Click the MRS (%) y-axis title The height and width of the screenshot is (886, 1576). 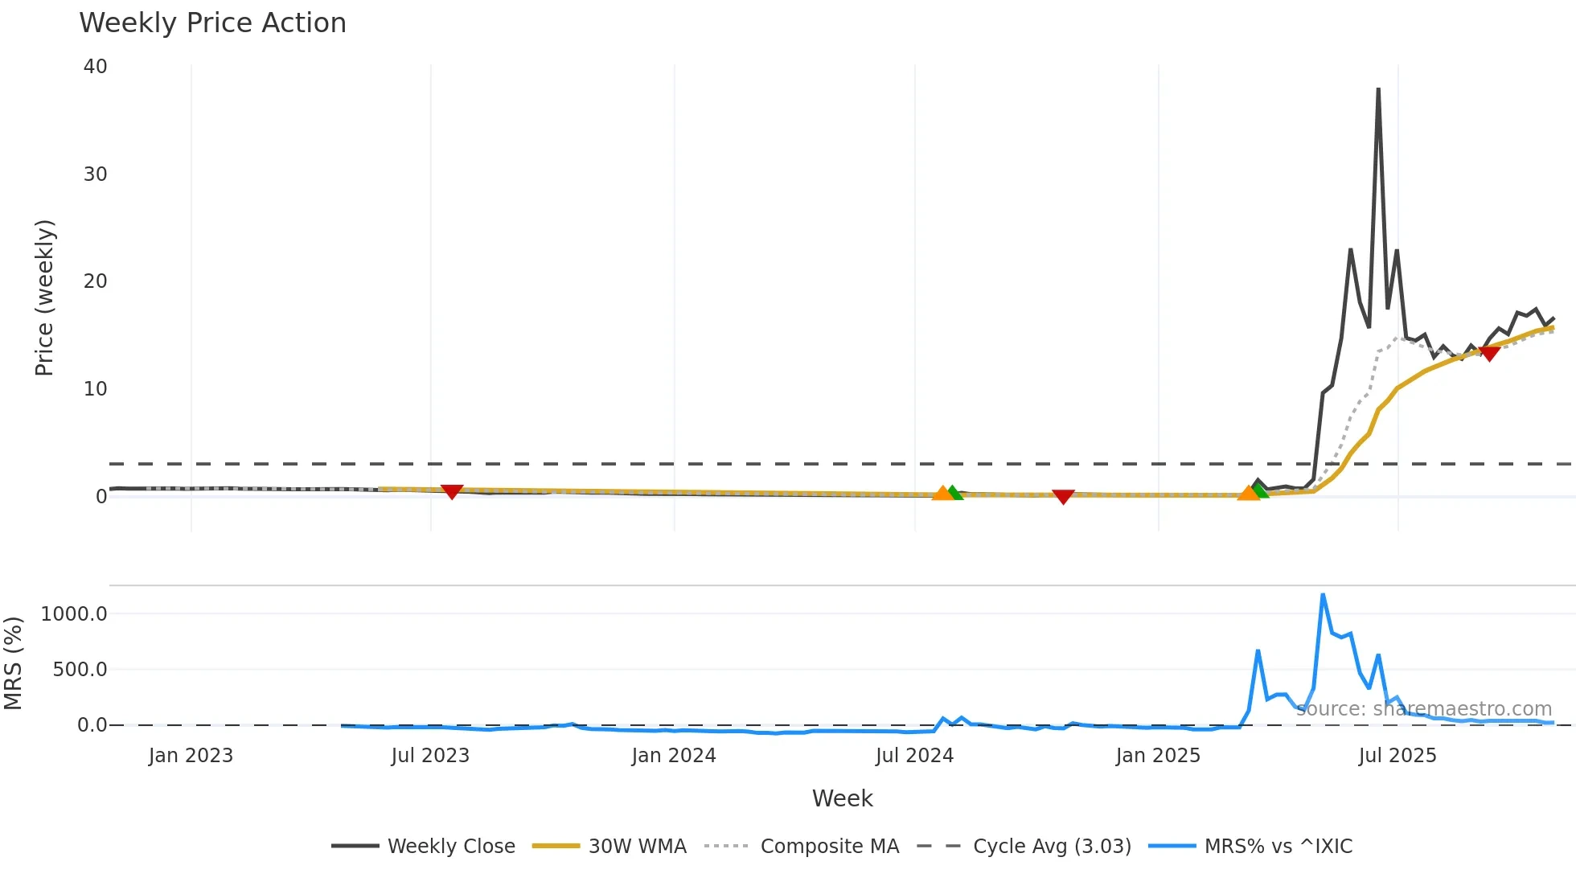point(14,663)
